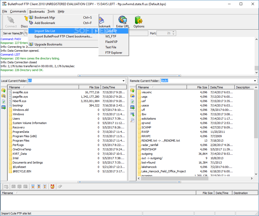Screen dimensions: 259x216
Task: Select the remote radar_rainfall folder
Action: point(150,145)
